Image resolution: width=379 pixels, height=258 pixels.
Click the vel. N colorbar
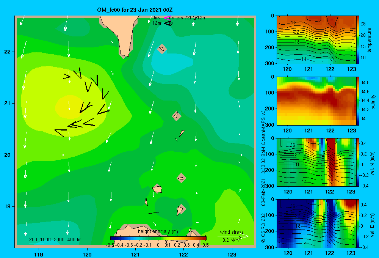pyautogui.click(x=358, y=162)
